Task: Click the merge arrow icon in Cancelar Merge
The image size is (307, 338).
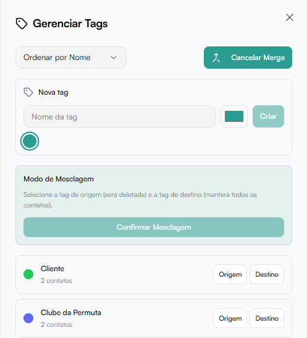Action: tap(216, 58)
